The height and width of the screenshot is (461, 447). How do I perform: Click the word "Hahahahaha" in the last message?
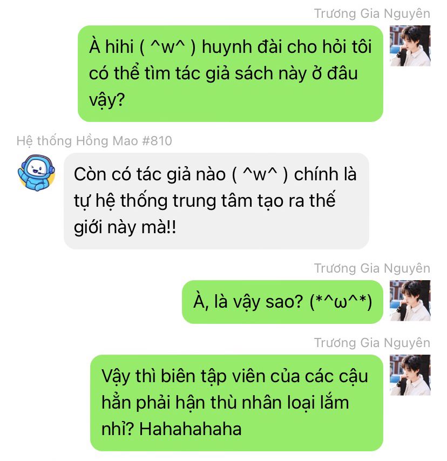click(x=190, y=429)
